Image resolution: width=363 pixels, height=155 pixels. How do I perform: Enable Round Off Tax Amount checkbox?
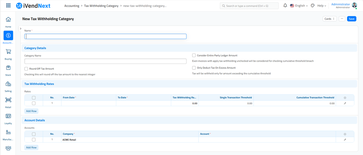[x=26, y=68]
